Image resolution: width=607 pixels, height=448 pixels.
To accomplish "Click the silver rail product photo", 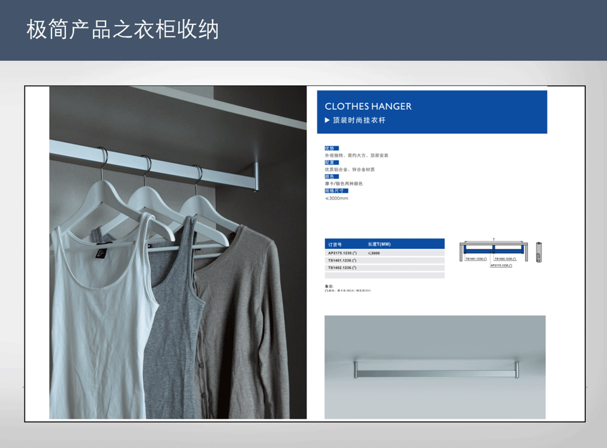I will (x=435, y=367).
